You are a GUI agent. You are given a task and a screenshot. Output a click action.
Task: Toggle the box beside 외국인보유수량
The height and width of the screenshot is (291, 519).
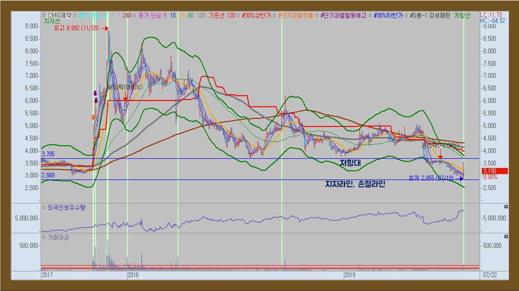pyautogui.click(x=44, y=207)
